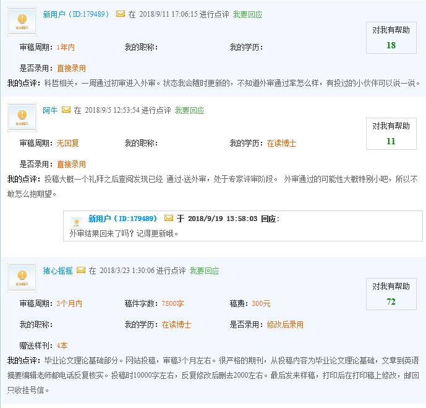Click manuscript word count 7500字
The image size is (426, 408).
(173, 303)
